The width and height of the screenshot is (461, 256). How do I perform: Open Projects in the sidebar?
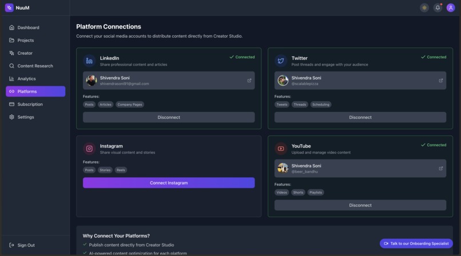click(35, 40)
